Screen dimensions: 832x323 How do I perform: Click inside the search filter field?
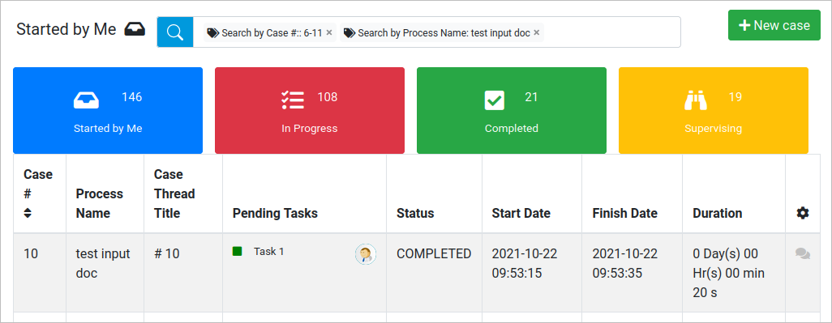(x=611, y=32)
